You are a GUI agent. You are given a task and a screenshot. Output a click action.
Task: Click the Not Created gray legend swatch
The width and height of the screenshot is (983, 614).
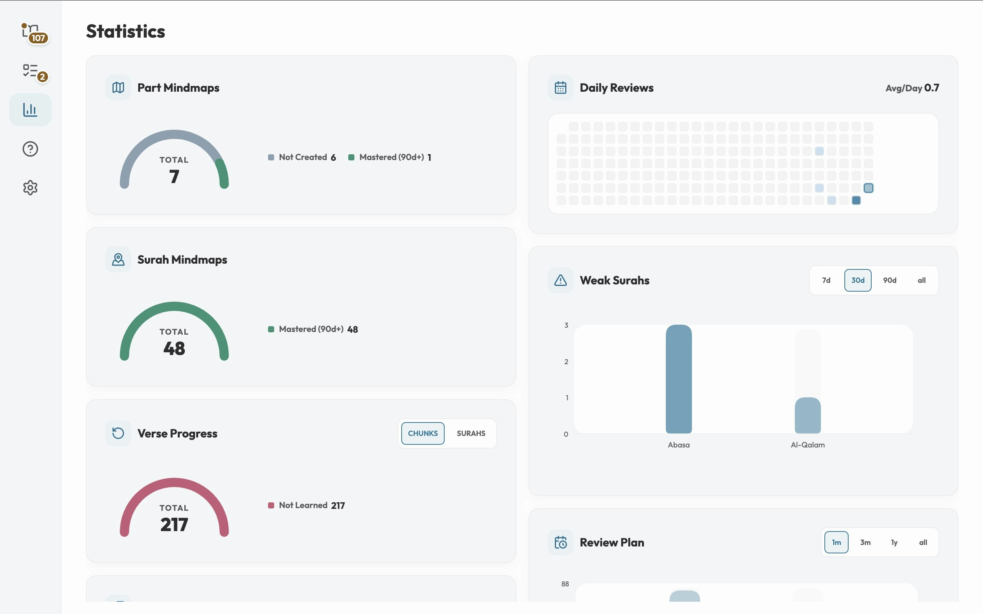[271, 158]
